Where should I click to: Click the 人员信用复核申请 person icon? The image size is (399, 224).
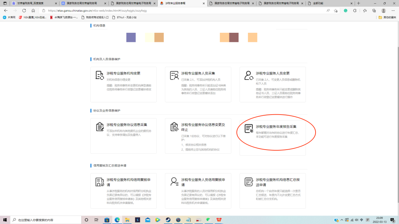pos(174,182)
